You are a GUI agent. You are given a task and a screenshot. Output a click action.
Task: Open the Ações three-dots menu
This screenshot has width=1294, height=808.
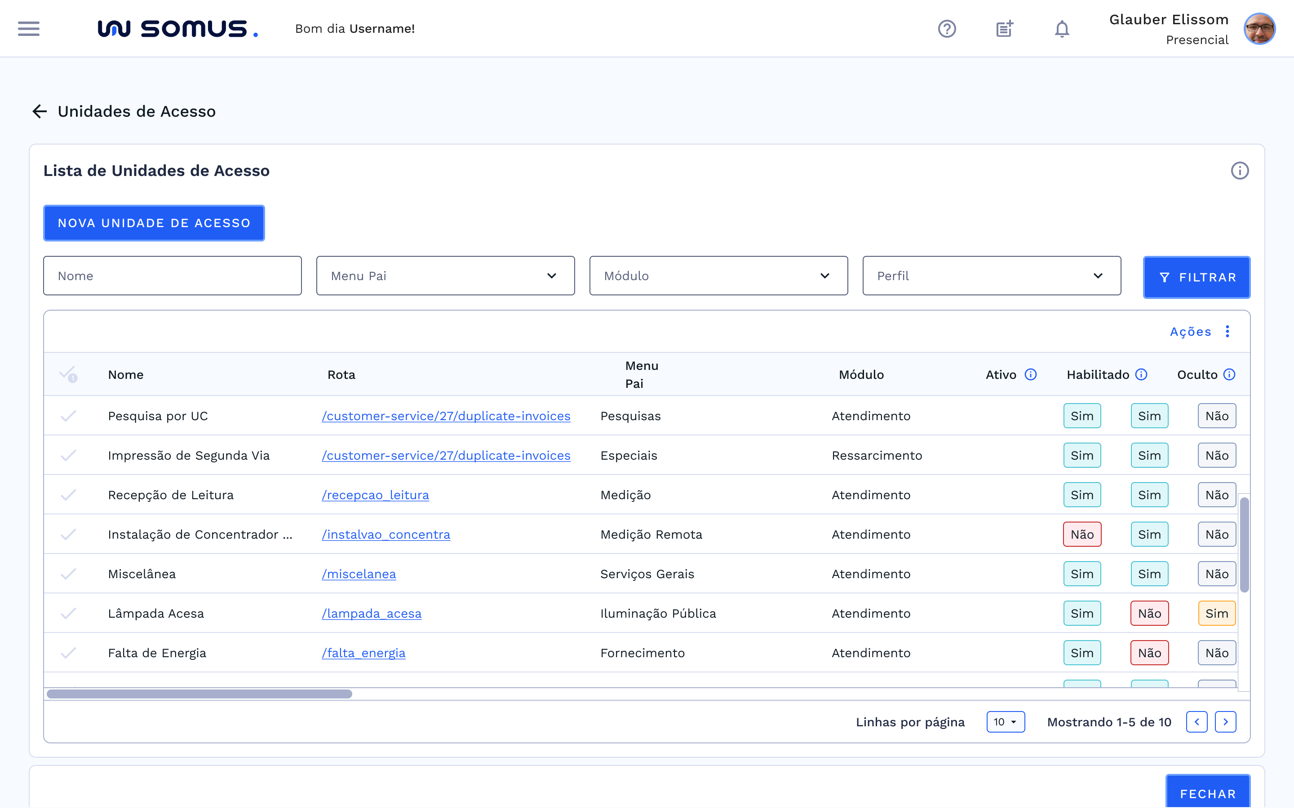(x=1228, y=331)
